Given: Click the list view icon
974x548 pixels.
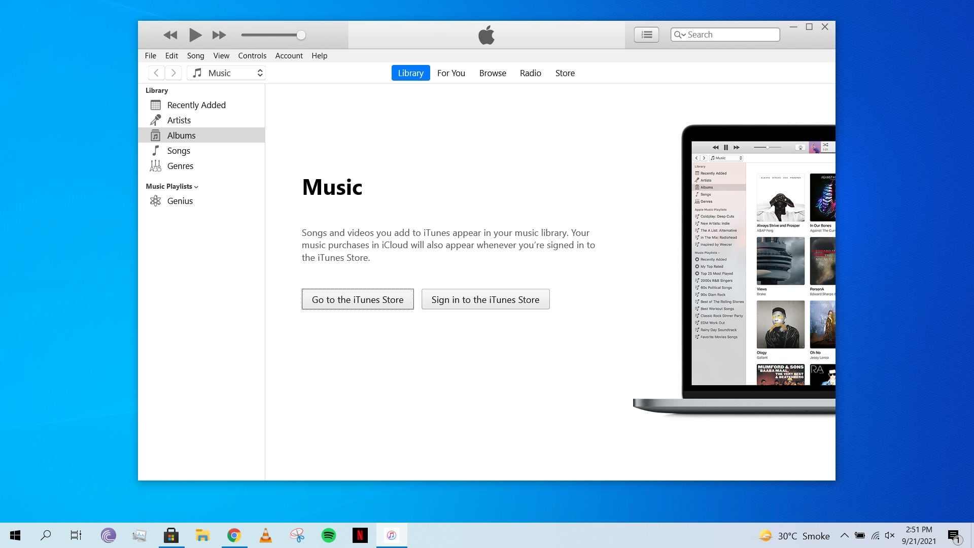Looking at the screenshot, I should pos(646,34).
